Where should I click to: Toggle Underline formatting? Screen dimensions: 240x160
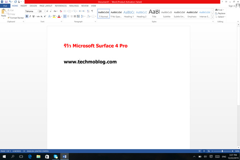[x=33, y=16]
